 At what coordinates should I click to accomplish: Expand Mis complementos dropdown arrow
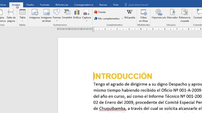[122, 19]
